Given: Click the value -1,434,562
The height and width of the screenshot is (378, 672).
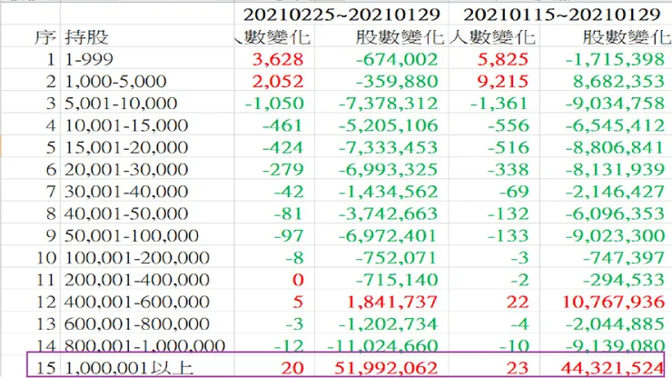Looking at the screenshot, I should (389, 192).
